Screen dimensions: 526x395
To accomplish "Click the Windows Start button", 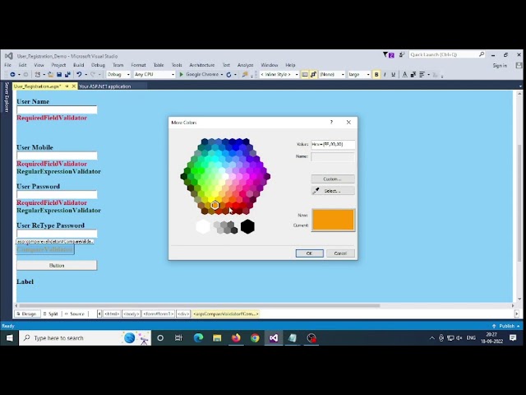I will (x=9, y=338).
